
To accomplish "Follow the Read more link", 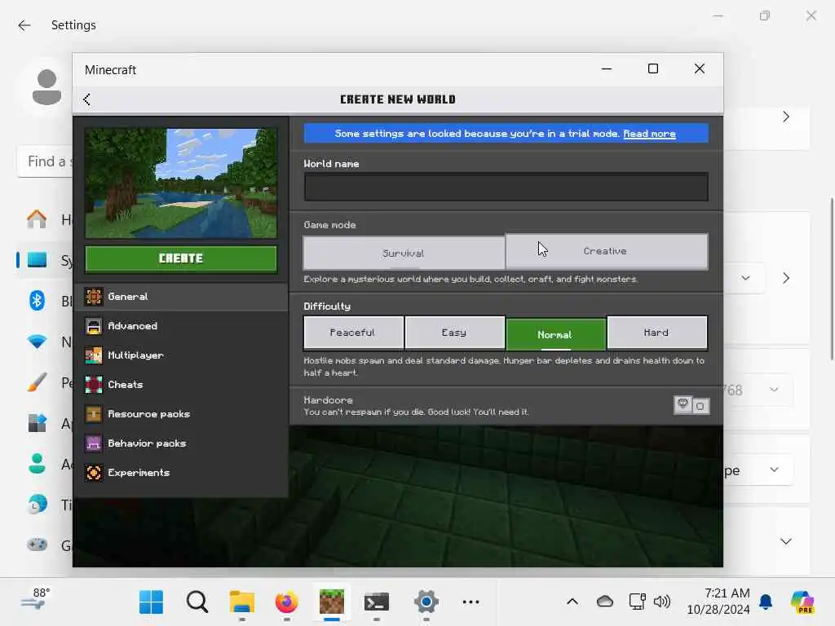I will [x=649, y=134].
